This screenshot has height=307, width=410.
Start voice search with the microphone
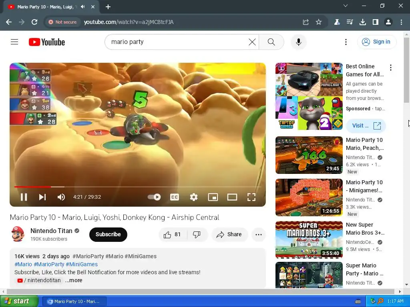[x=299, y=42]
